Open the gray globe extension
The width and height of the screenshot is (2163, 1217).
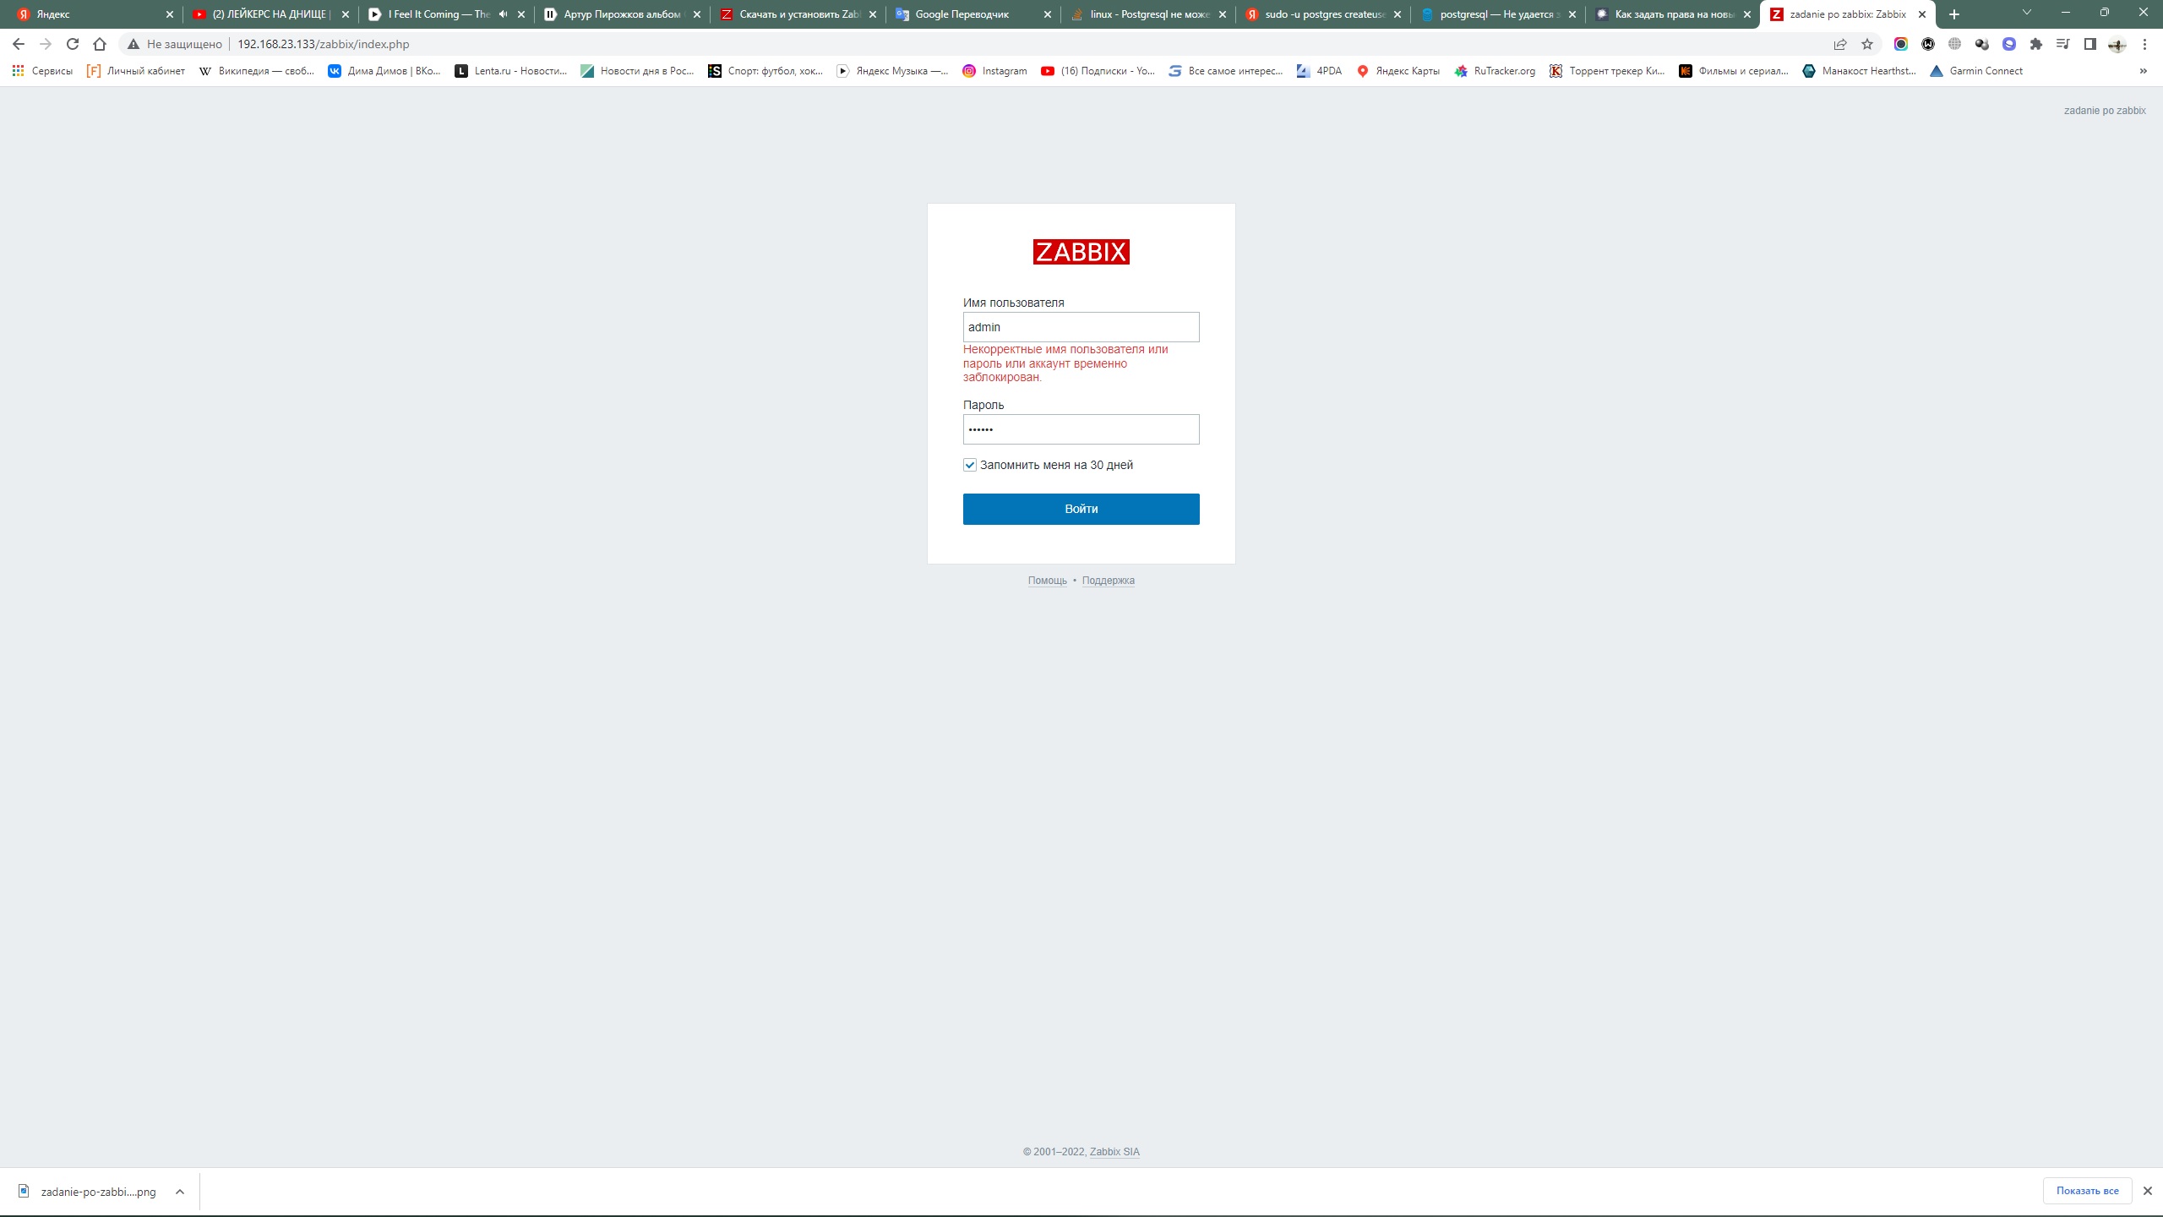click(1955, 44)
